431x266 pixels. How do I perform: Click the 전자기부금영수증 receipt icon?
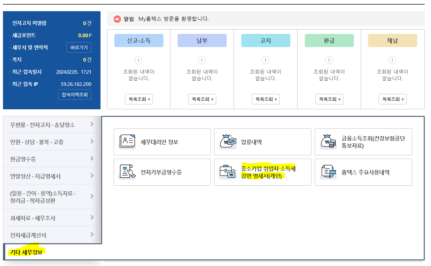click(x=127, y=172)
